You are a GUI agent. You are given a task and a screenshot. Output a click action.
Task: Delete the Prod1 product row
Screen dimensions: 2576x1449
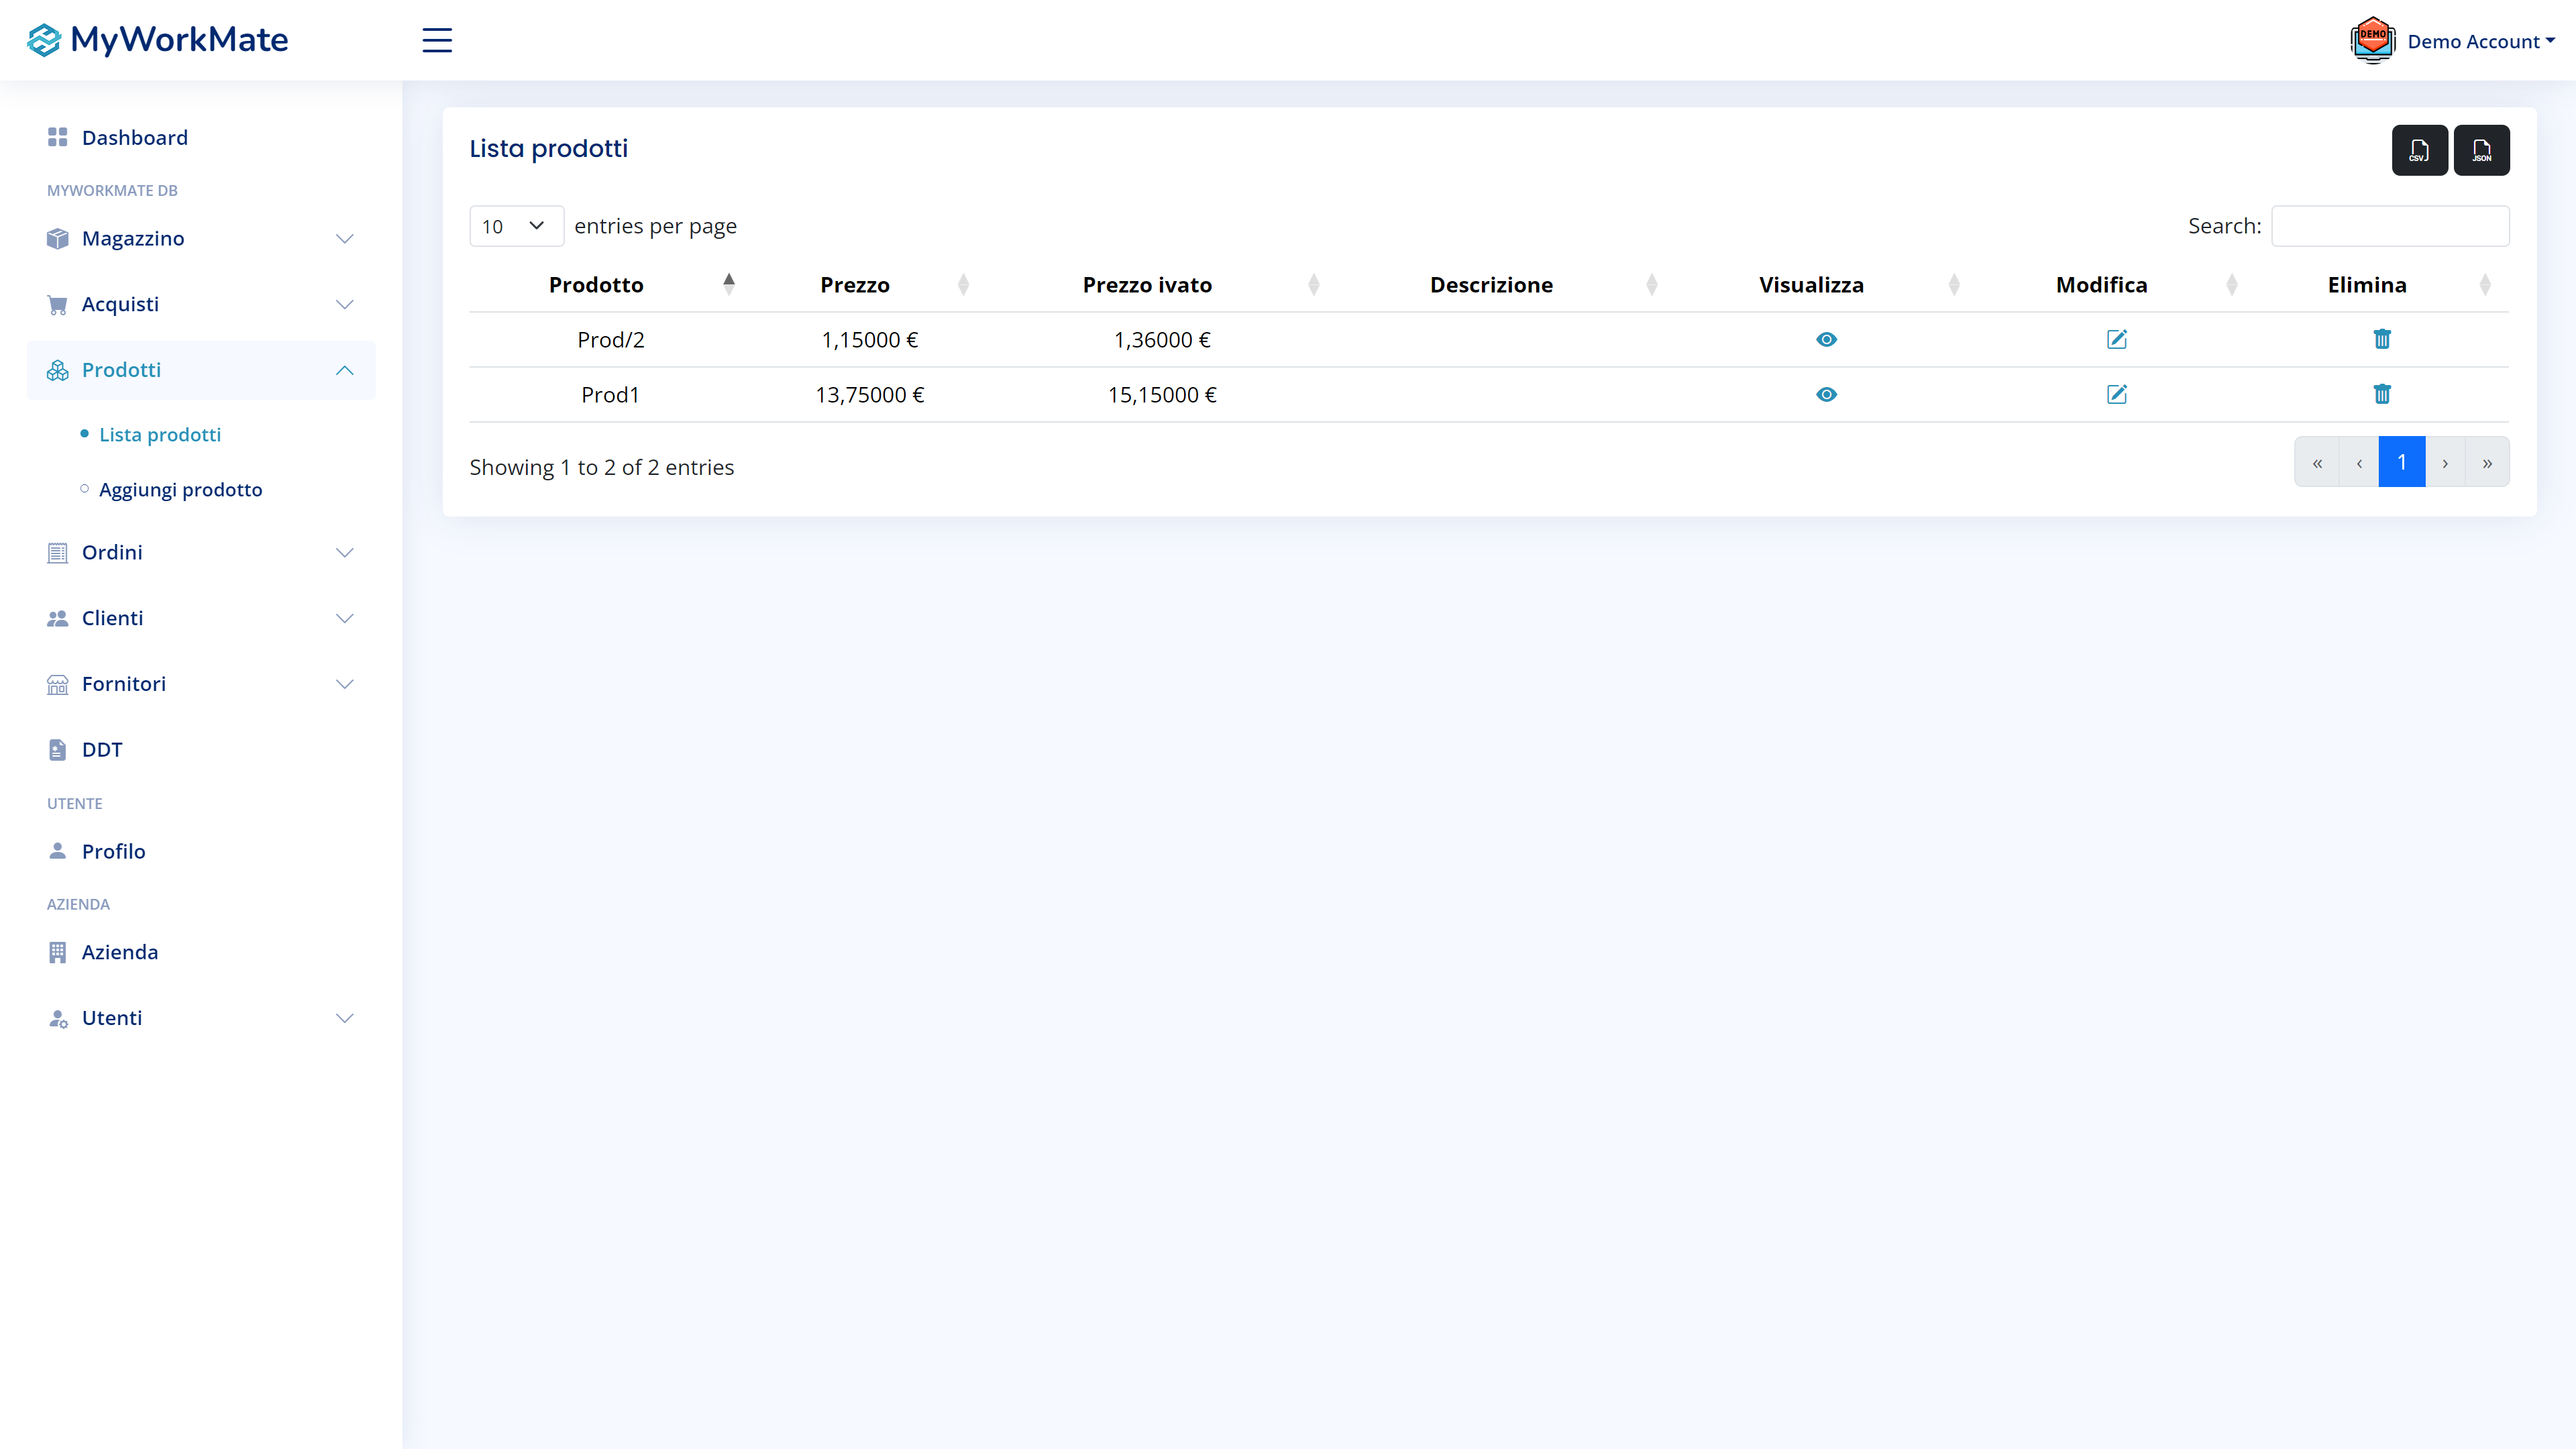click(x=2382, y=394)
